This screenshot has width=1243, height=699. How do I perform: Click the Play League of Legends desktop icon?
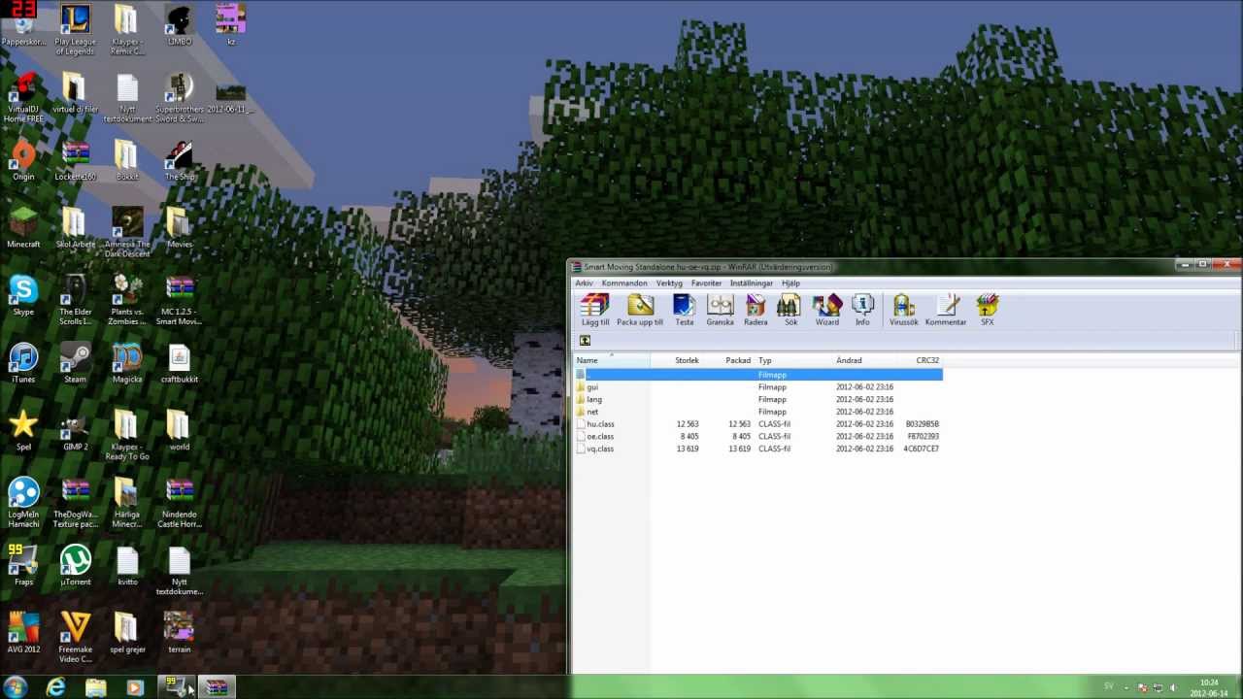click(x=75, y=29)
